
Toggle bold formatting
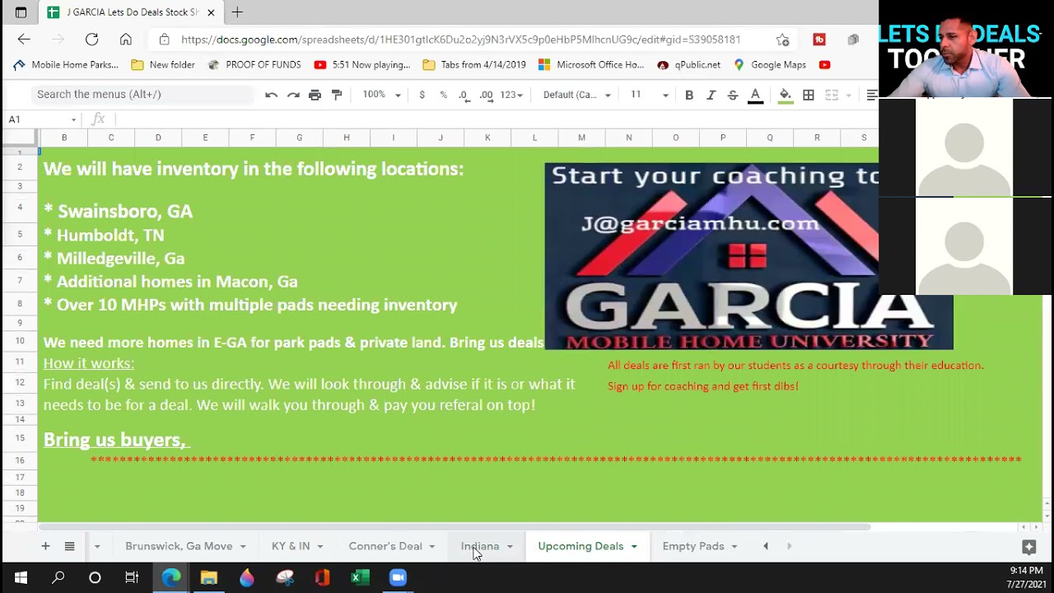pyautogui.click(x=689, y=95)
